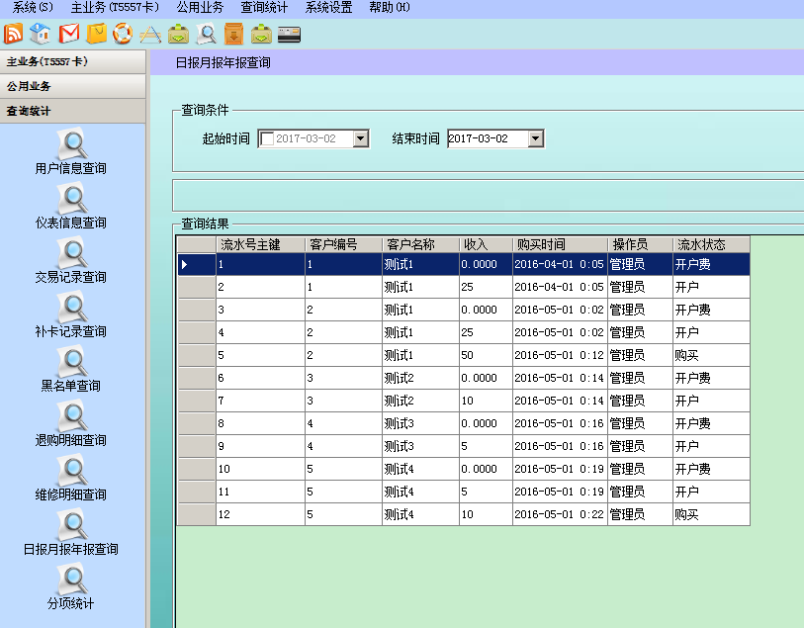Click the orange download box toolbar icon
Image resolution: width=804 pixels, height=628 pixels.
tap(233, 34)
